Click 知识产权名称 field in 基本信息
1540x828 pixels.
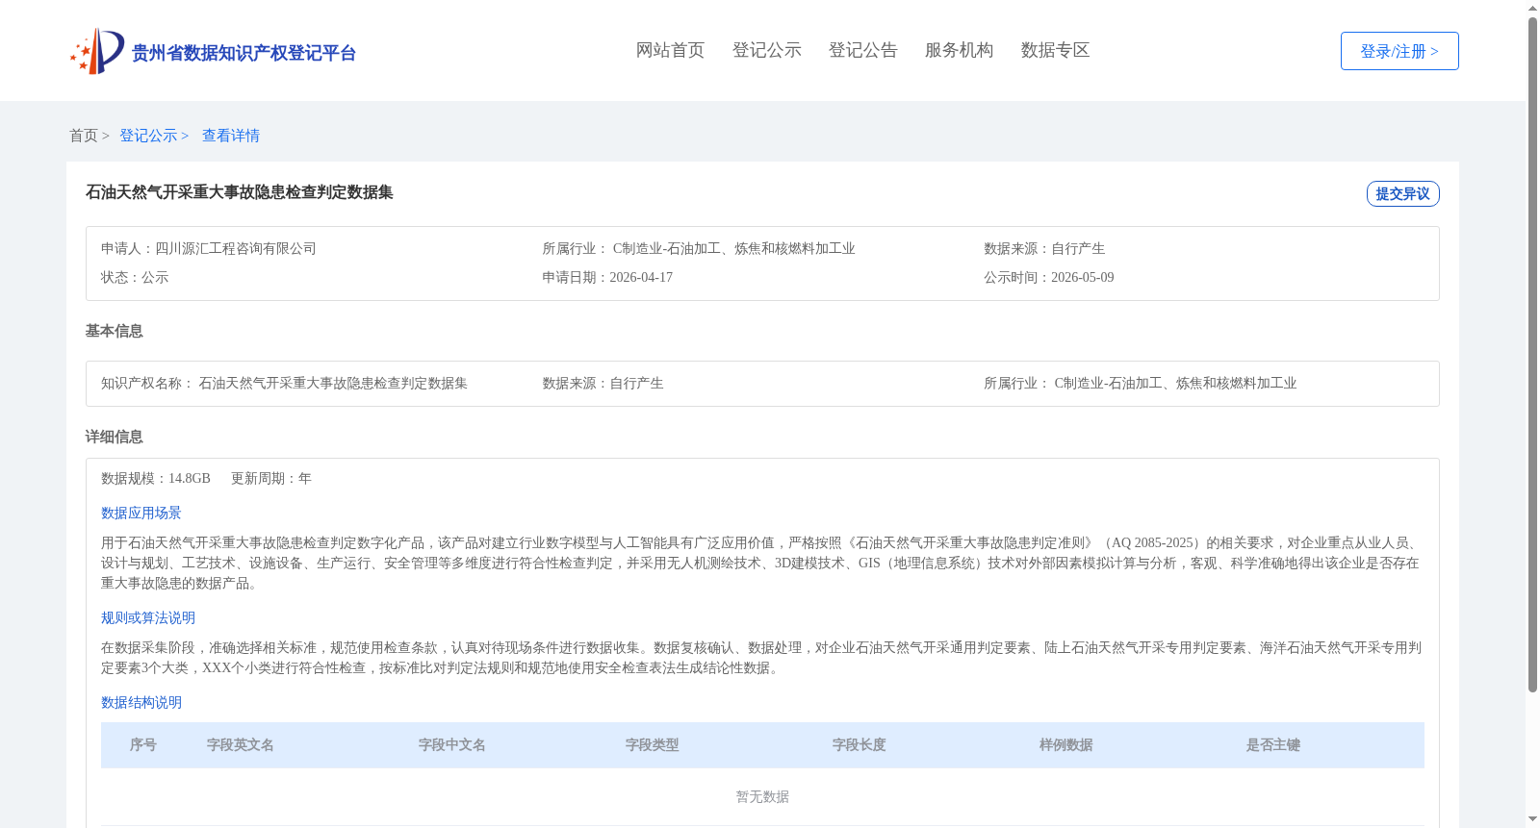[284, 384]
